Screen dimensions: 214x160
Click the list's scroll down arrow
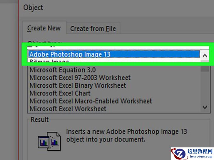[205, 108]
